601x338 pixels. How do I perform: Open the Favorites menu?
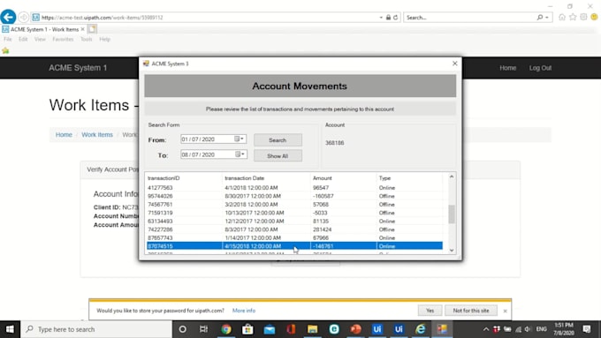click(63, 39)
